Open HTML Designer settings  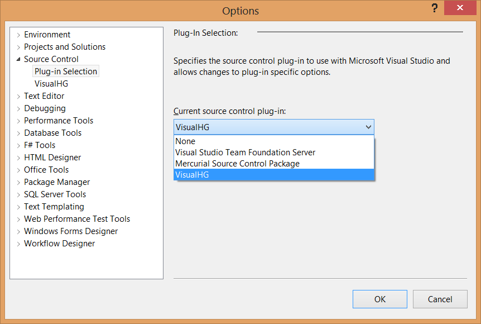(x=52, y=158)
